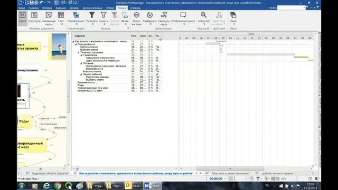Click month 10 in Gantt timeline header
Image resolution: width=338 pixels, height=190 pixels.
pos(230,38)
